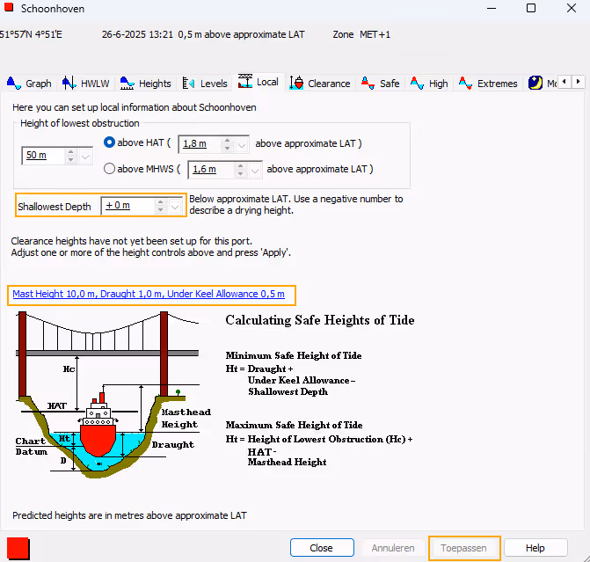Click the HWLW tab icon
Screen dimensions: 590x562
[x=69, y=83]
